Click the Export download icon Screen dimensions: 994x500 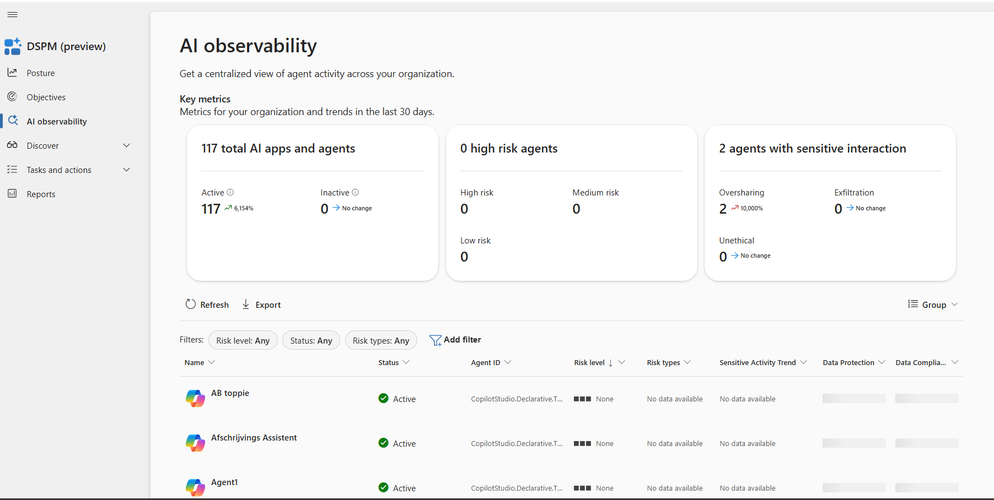246,305
